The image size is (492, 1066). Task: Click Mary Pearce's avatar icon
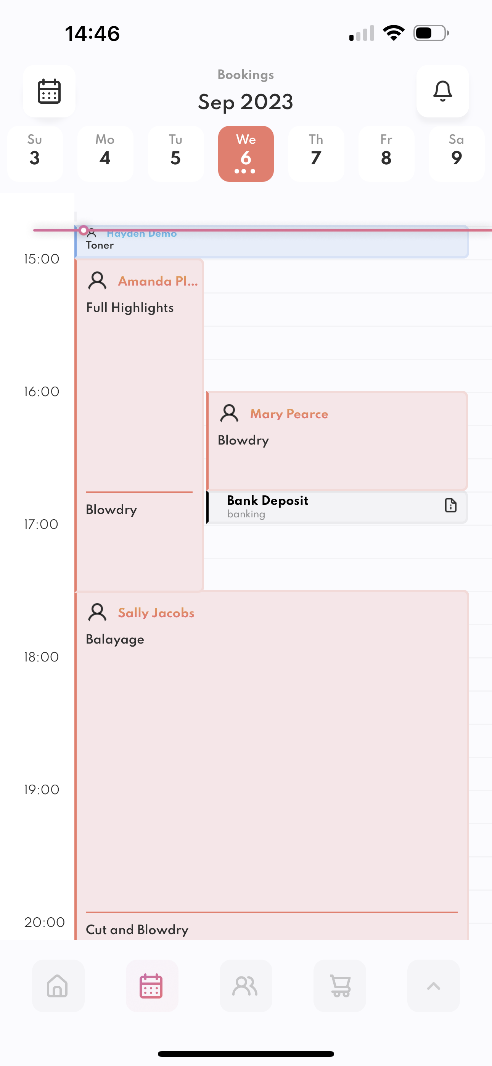click(x=228, y=413)
